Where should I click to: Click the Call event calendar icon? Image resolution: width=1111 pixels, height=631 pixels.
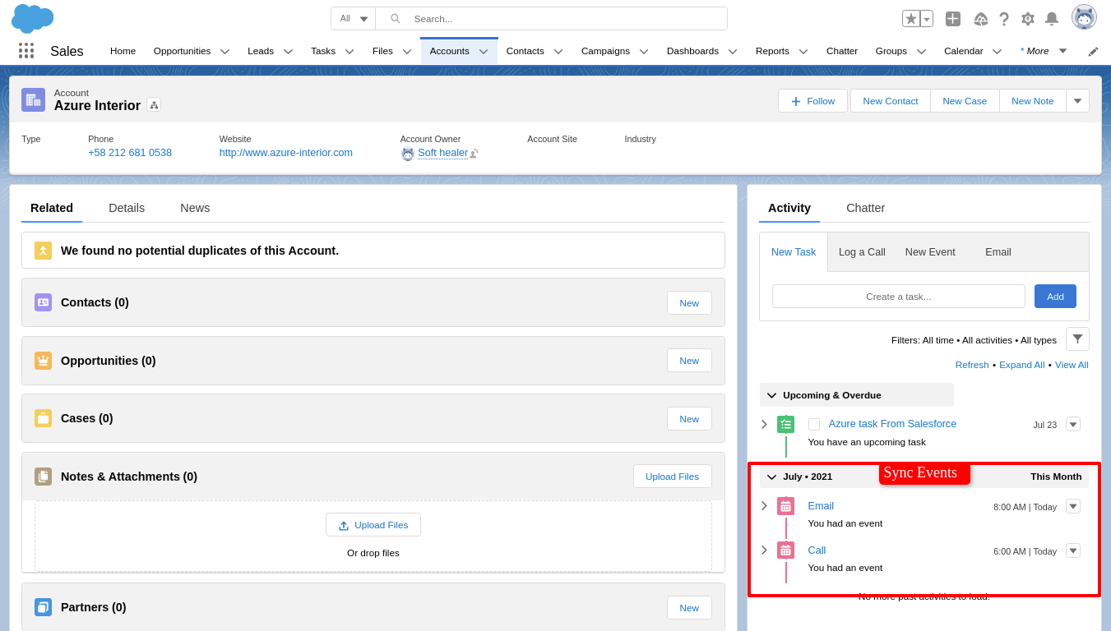785,550
